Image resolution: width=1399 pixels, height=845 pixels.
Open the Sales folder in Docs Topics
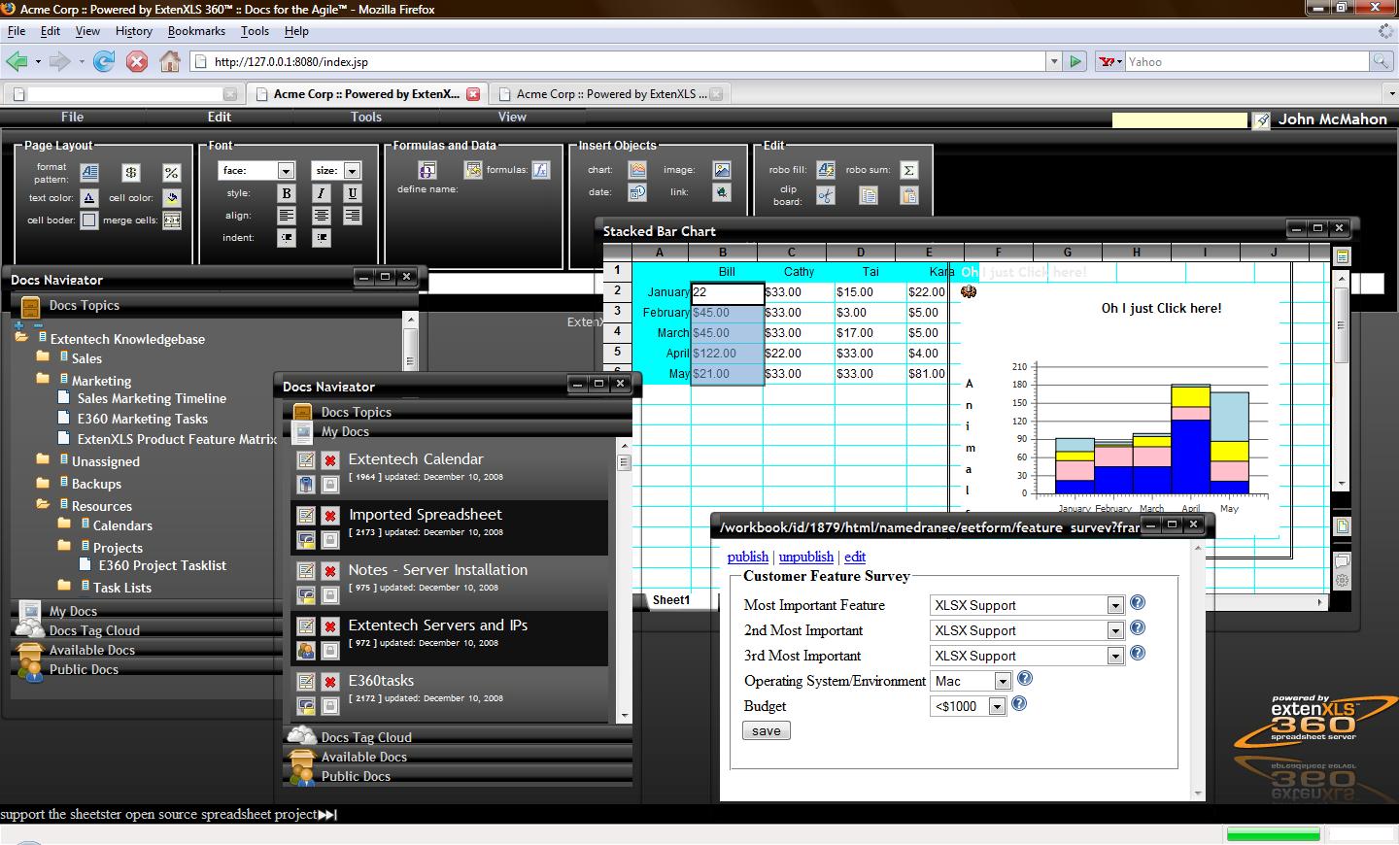86,358
